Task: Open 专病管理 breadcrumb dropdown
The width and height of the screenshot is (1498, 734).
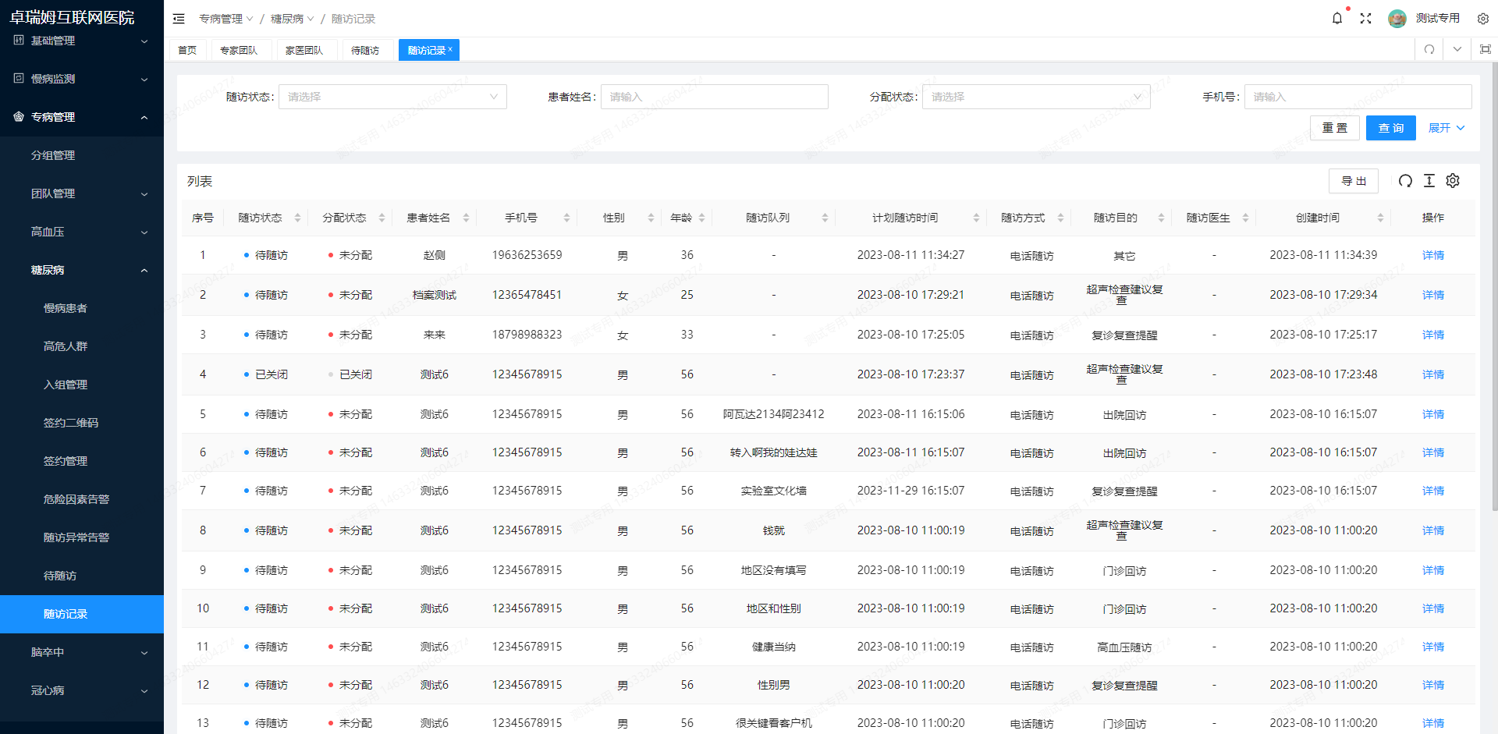Action: click(x=226, y=19)
